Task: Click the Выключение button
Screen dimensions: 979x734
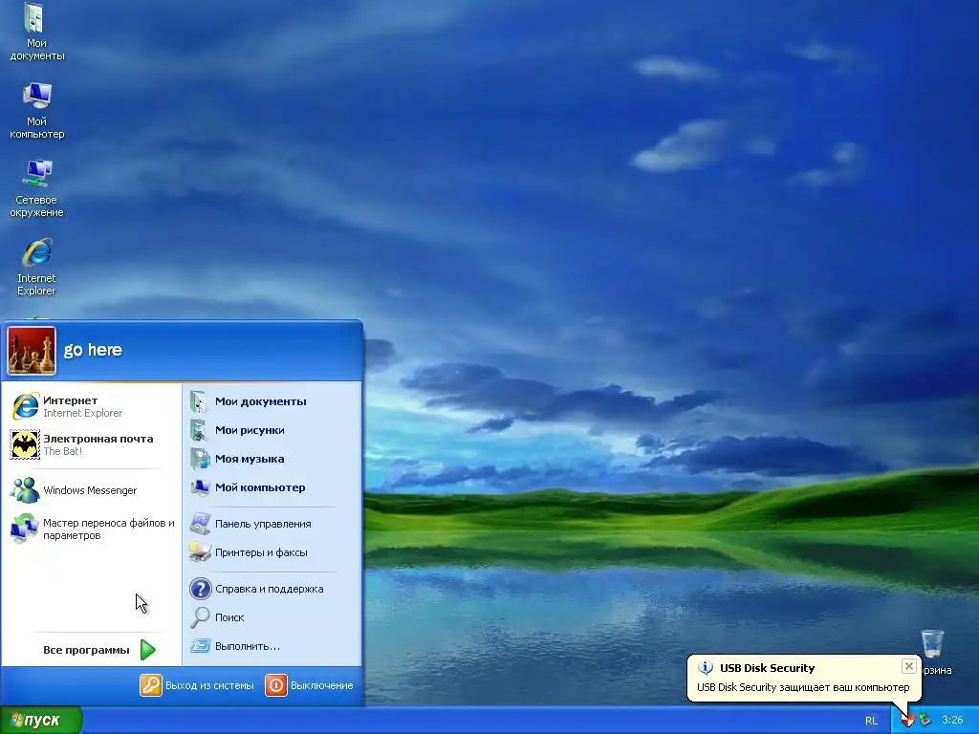Action: 310,685
